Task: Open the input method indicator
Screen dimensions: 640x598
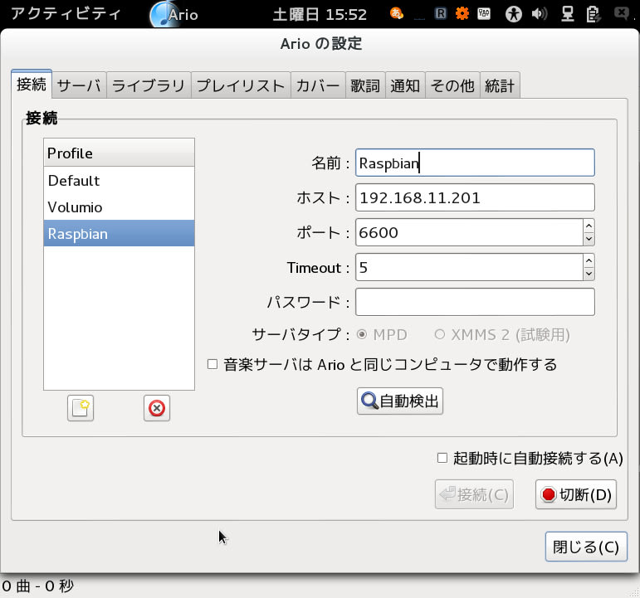Action: [x=396, y=14]
